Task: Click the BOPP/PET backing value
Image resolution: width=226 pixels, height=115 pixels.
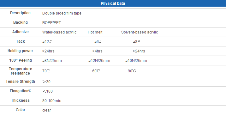Action: click(51, 23)
